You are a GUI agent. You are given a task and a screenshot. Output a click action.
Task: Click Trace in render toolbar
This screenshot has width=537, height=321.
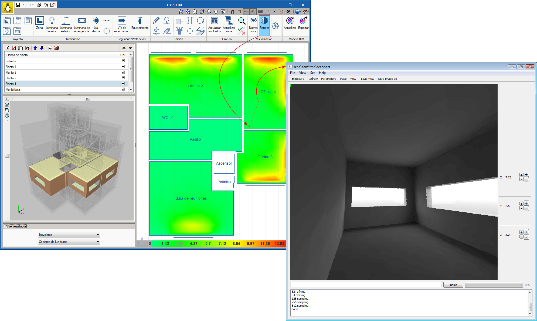coord(343,79)
